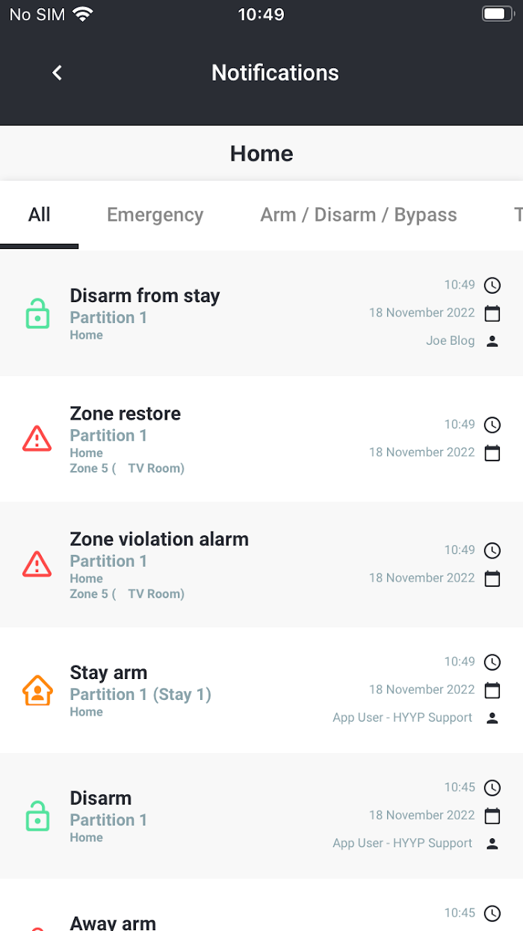Tap red warning triangle for Zone violation alarm
523x931 pixels.
(x=37, y=564)
